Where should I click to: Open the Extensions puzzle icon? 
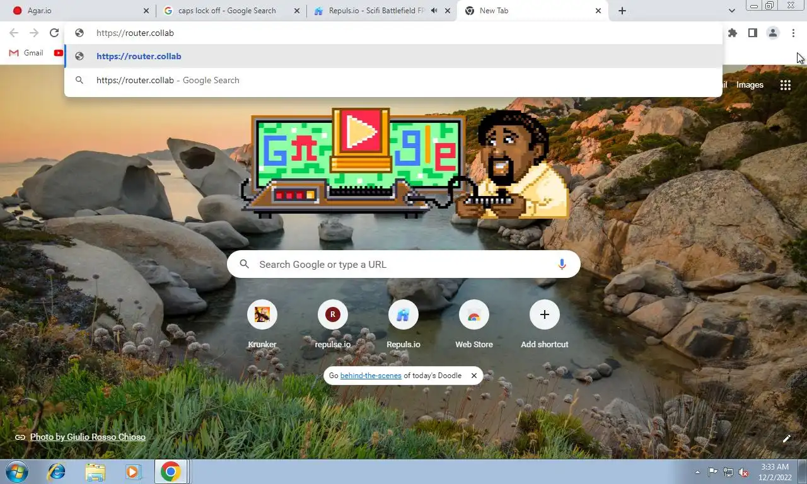[732, 33]
